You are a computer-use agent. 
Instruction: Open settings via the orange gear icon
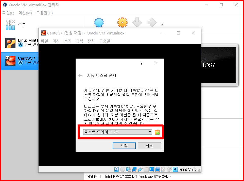123,23
